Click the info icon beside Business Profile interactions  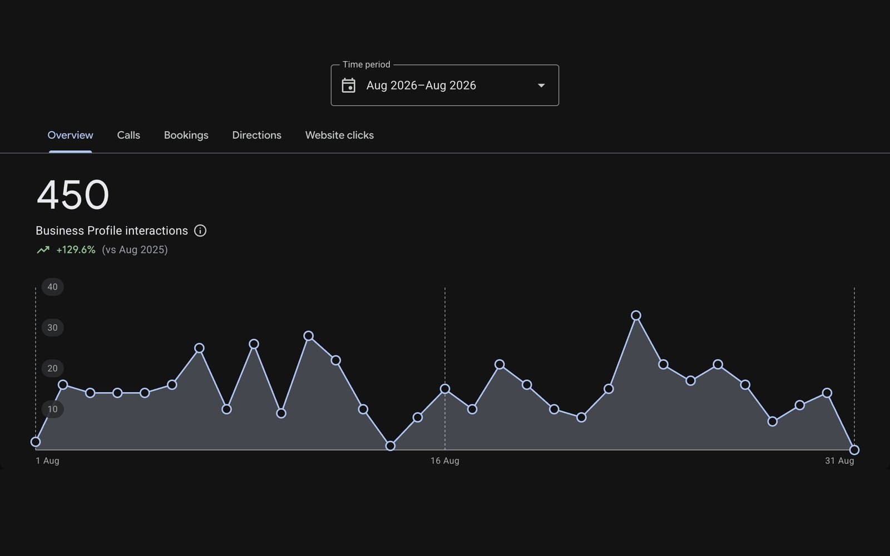[200, 231]
